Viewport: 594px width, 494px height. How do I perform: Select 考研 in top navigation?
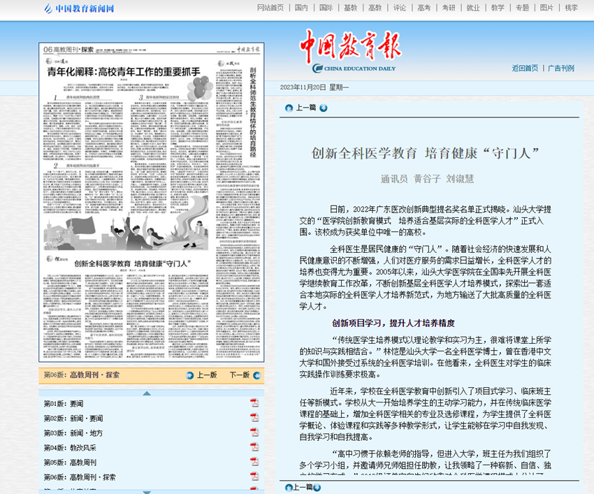[449, 8]
